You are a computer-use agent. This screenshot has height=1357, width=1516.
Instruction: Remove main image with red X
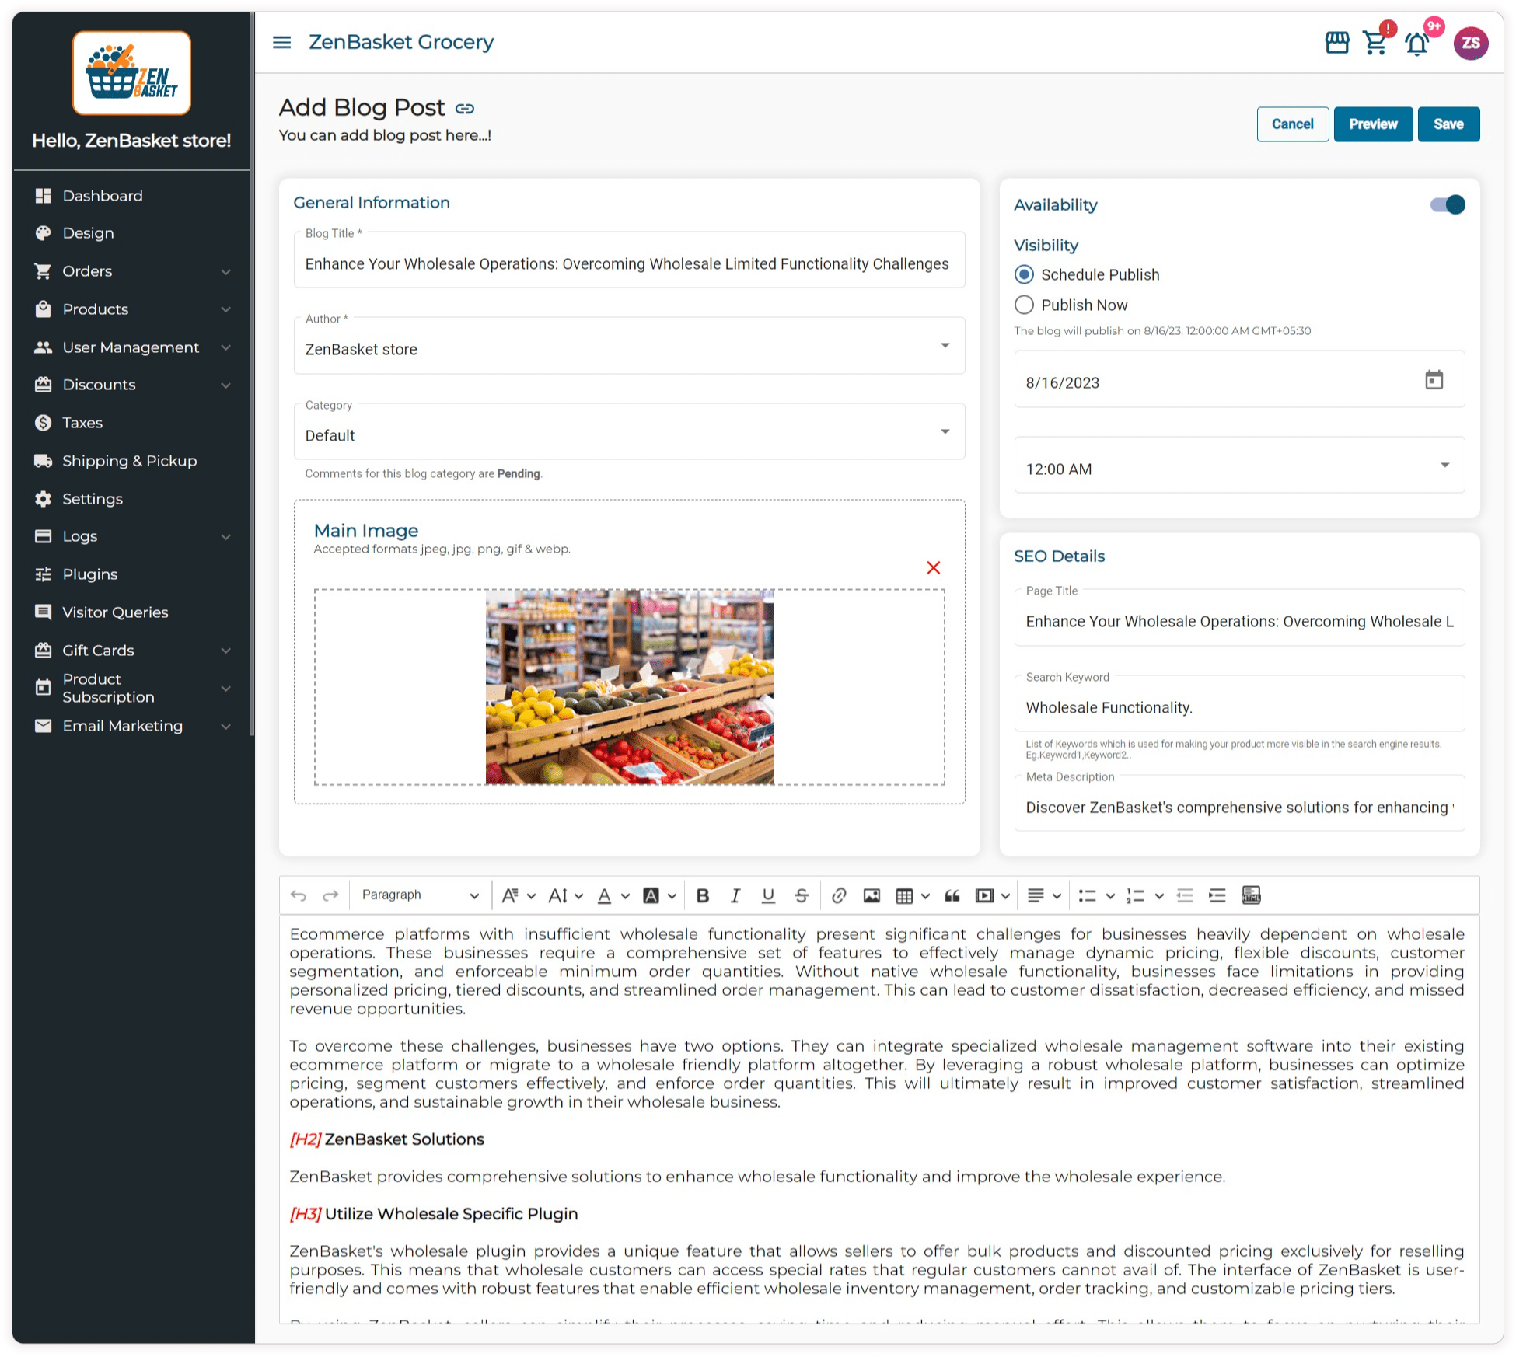click(933, 568)
